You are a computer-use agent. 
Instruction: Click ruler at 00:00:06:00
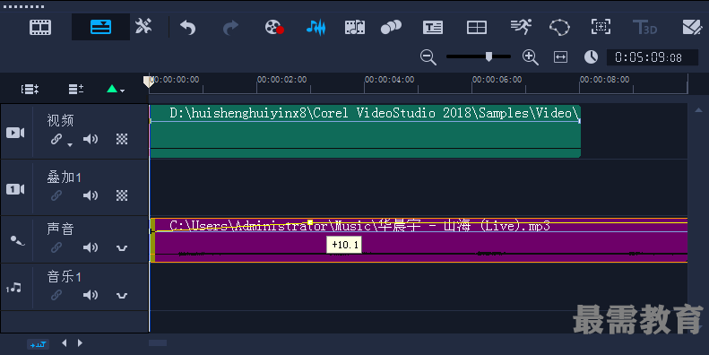pos(497,80)
